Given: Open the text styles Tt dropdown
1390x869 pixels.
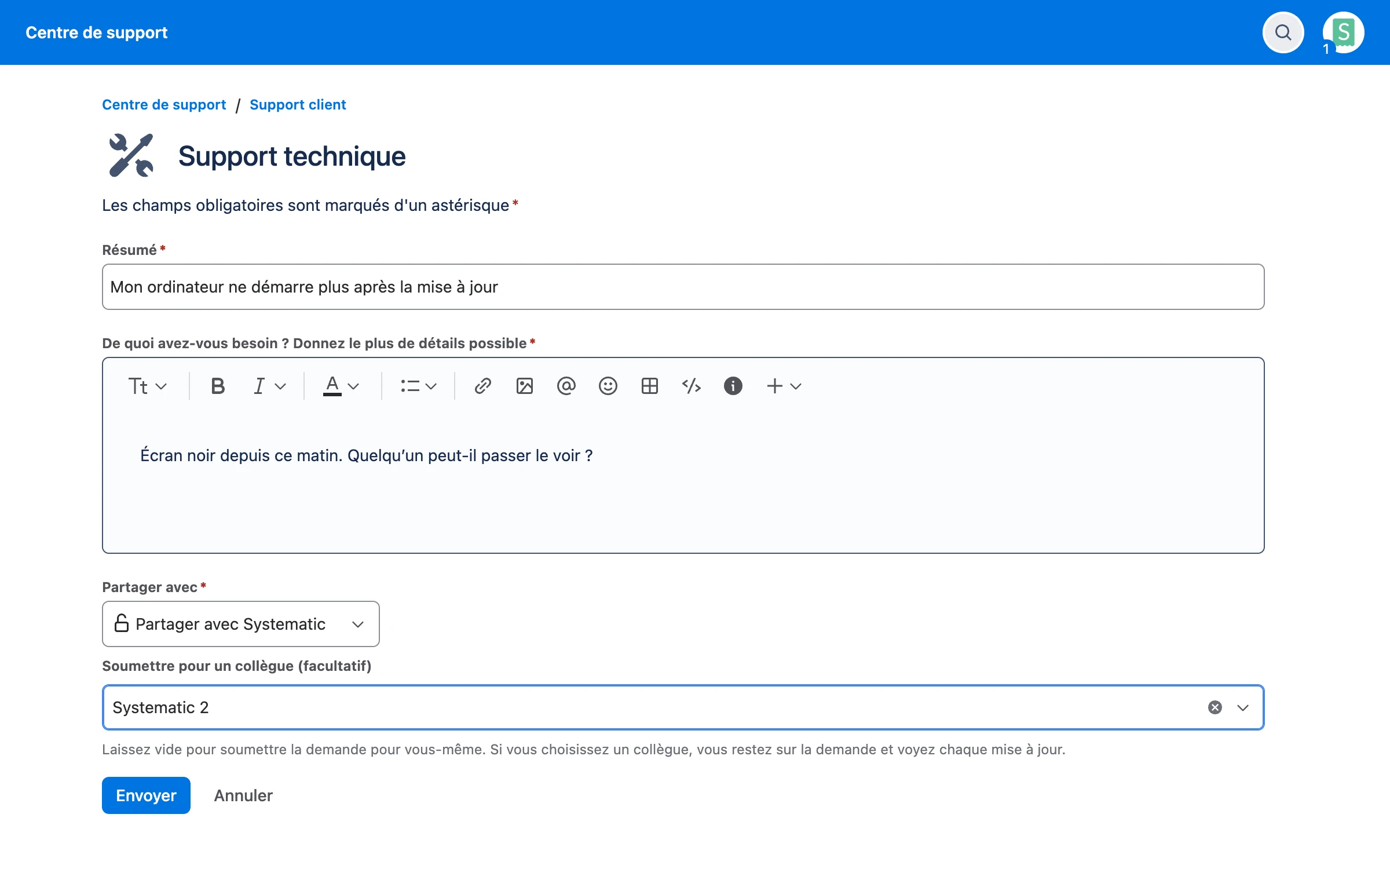Looking at the screenshot, I should pos(148,386).
